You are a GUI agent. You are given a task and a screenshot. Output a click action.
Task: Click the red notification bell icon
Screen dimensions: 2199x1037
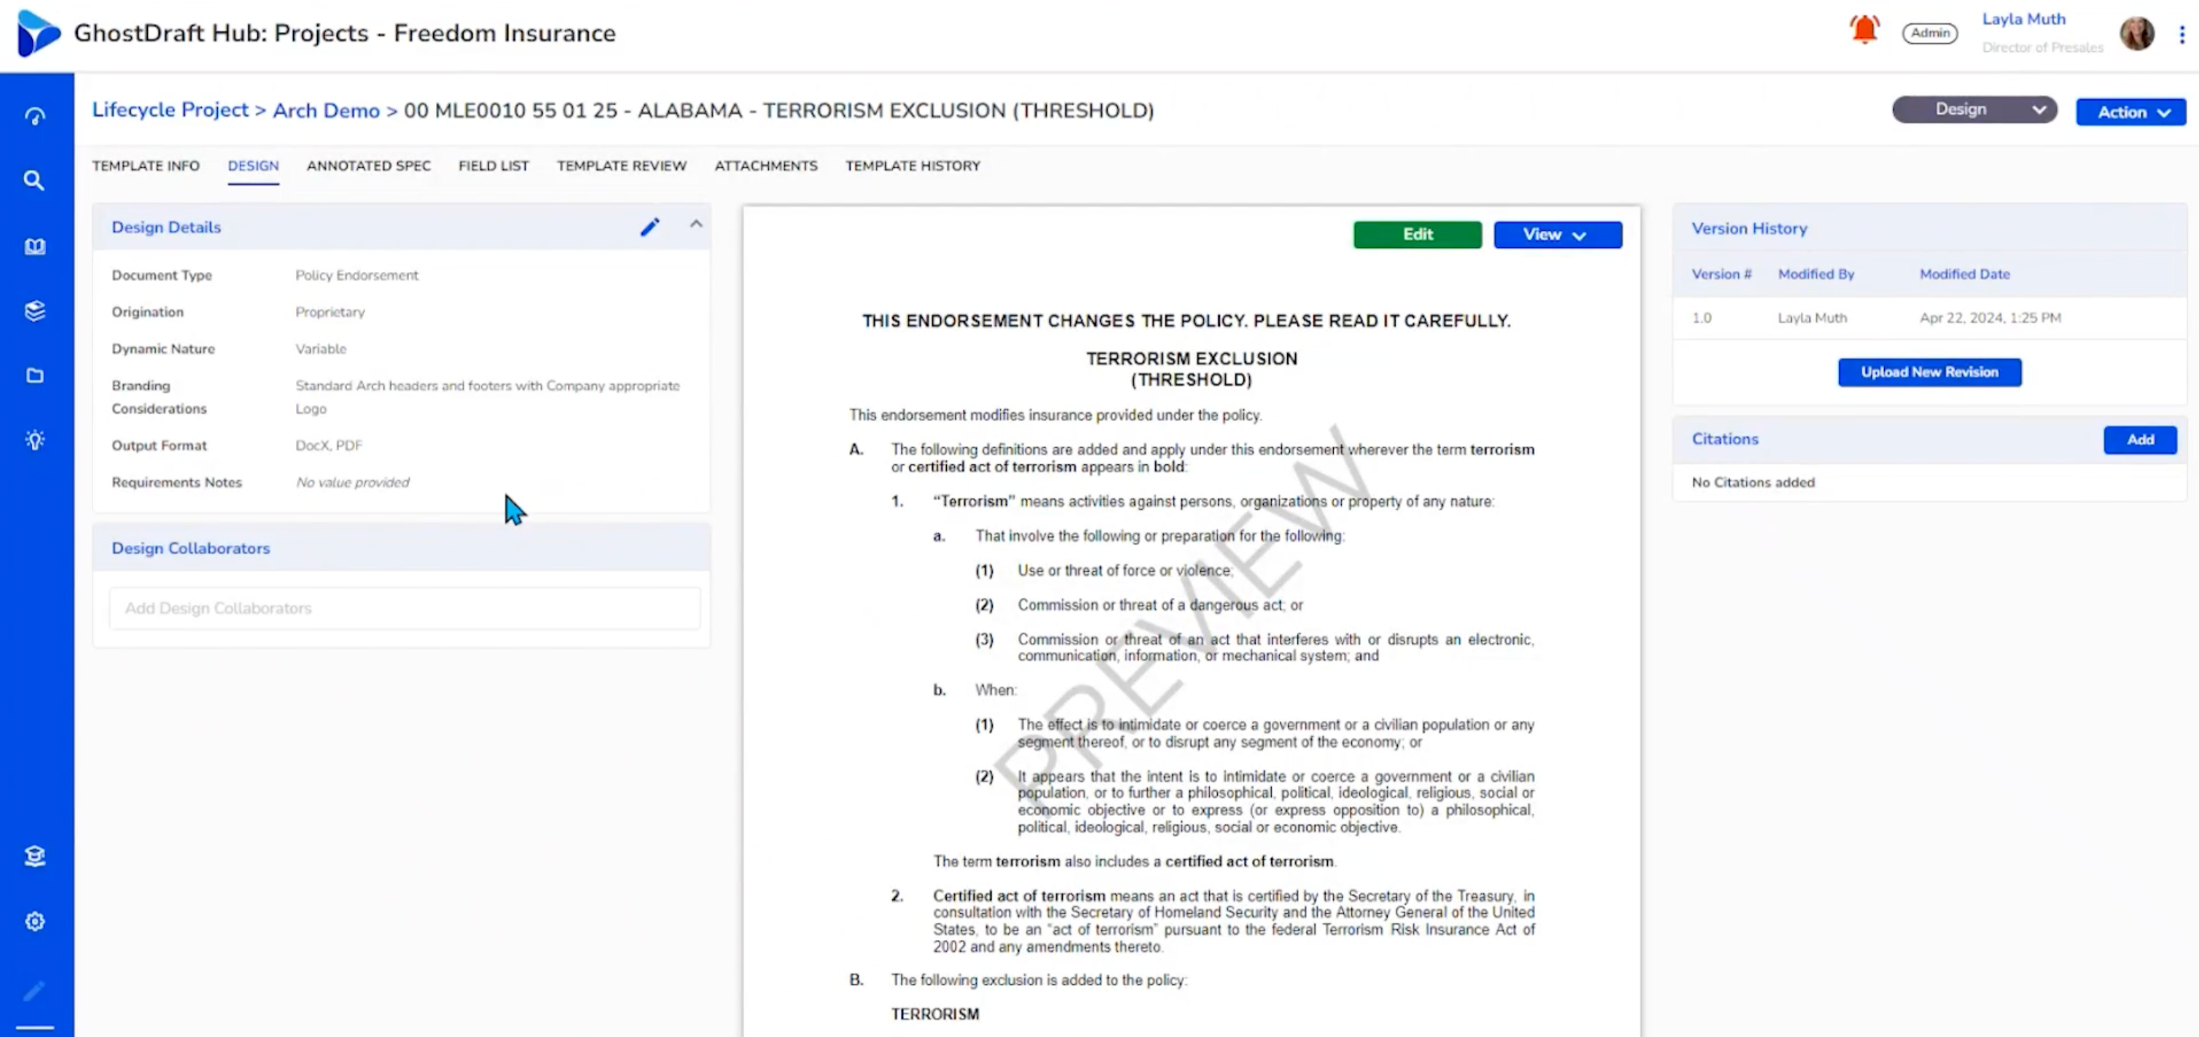tap(1864, 31)
